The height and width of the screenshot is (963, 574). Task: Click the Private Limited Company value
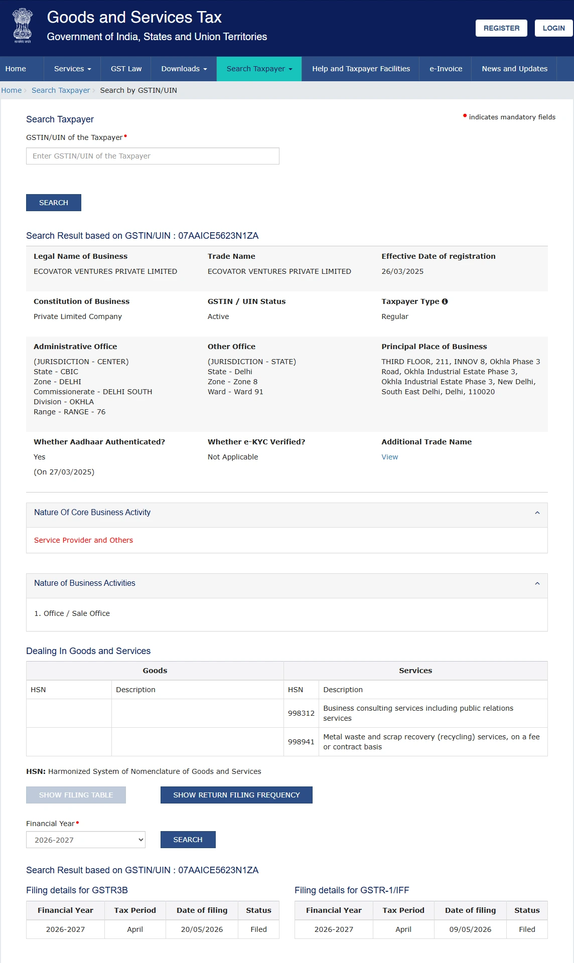coord(78,316)
